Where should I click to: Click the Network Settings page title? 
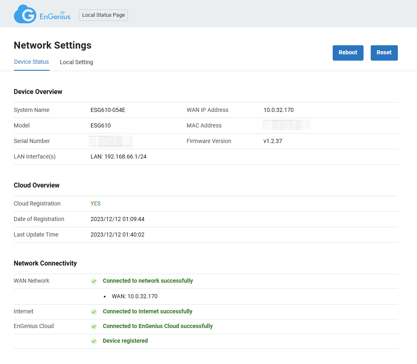point(53,45)
